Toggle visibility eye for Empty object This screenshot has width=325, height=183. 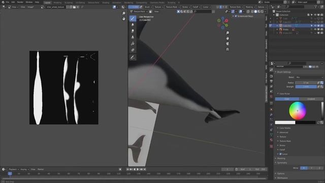coord(315,29)
